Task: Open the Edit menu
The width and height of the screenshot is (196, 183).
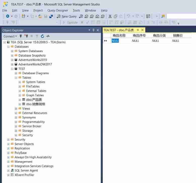Action: point(15,11)
